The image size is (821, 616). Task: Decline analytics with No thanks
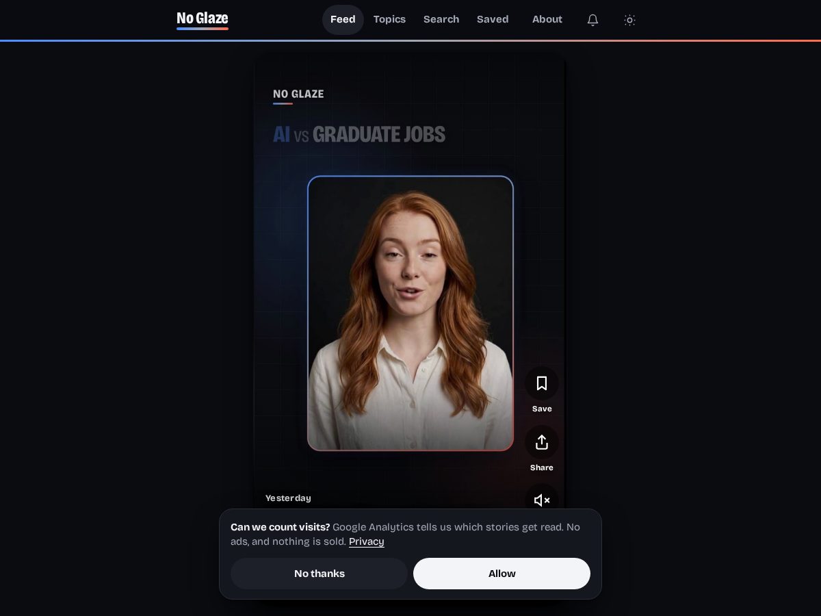point(320,574)
